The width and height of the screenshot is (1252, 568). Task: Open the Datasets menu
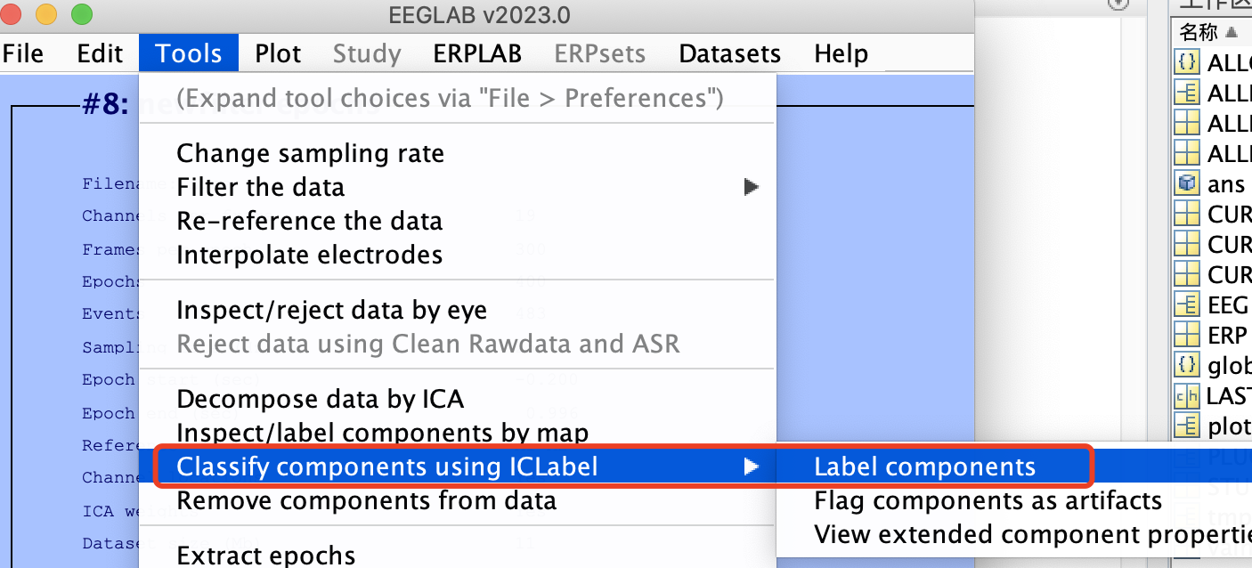coord(729,53)
